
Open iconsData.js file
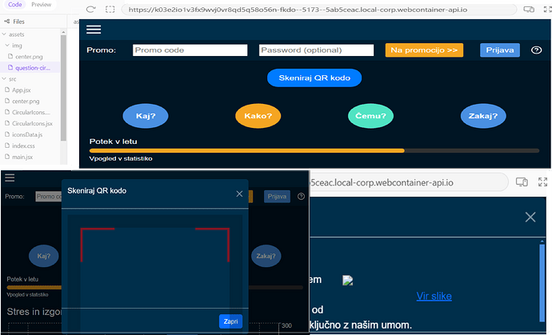[27, 135]
